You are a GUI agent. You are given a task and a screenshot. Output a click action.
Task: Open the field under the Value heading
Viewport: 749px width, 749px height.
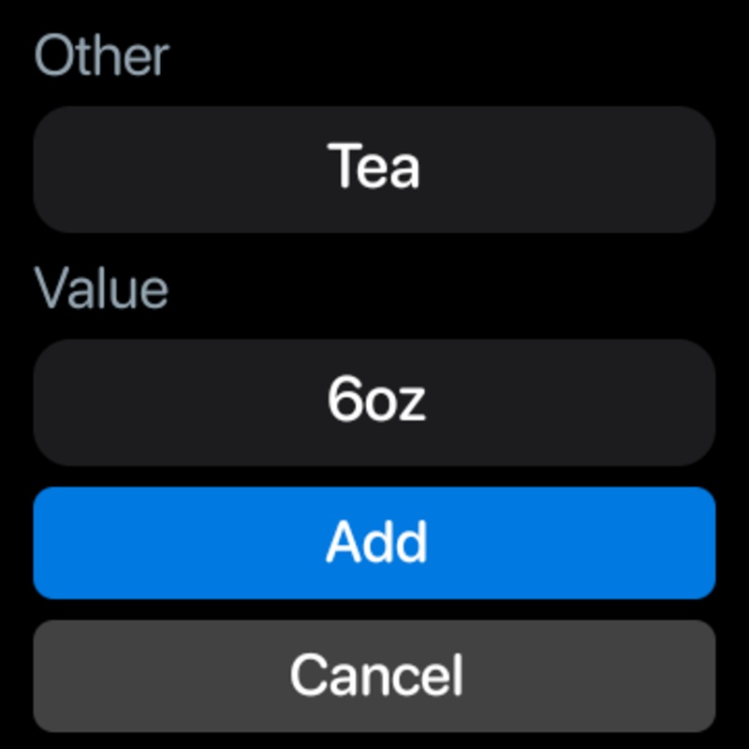point(374,403)
